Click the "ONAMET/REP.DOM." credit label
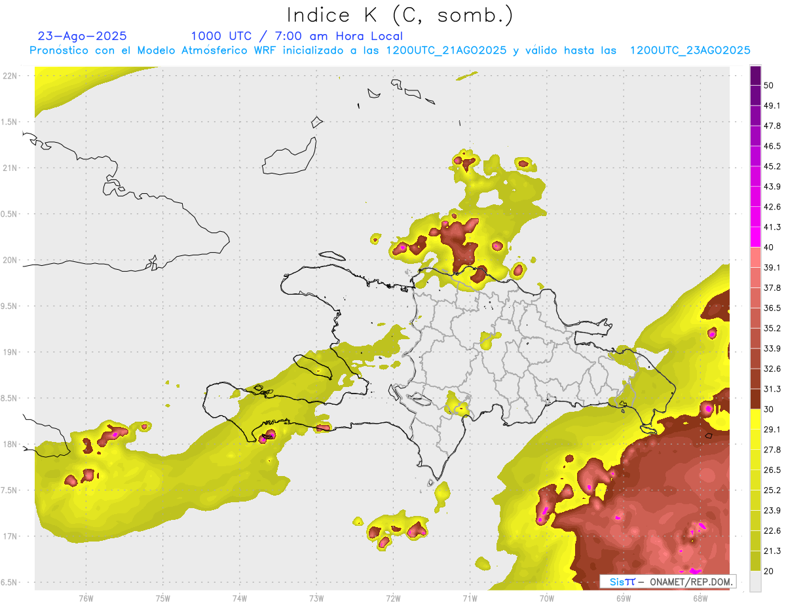The image size is (786, 607). pos(690,581)
